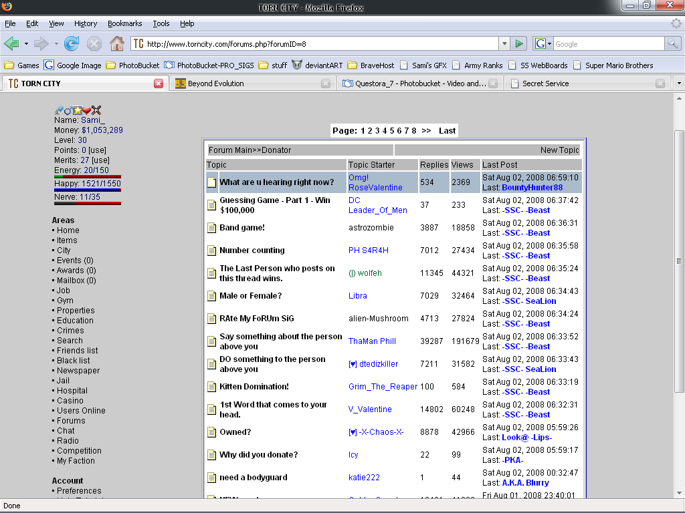
Task: Click the PhotoBucket-PRO_SIGS bookmark icon
Action: [169, 65]
